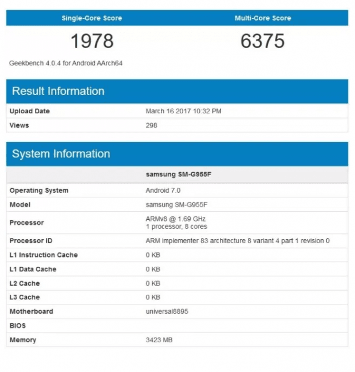Select the ARM implementer 83 architecture value
Viewport: 355px width, 372px height.
point(238,240)
